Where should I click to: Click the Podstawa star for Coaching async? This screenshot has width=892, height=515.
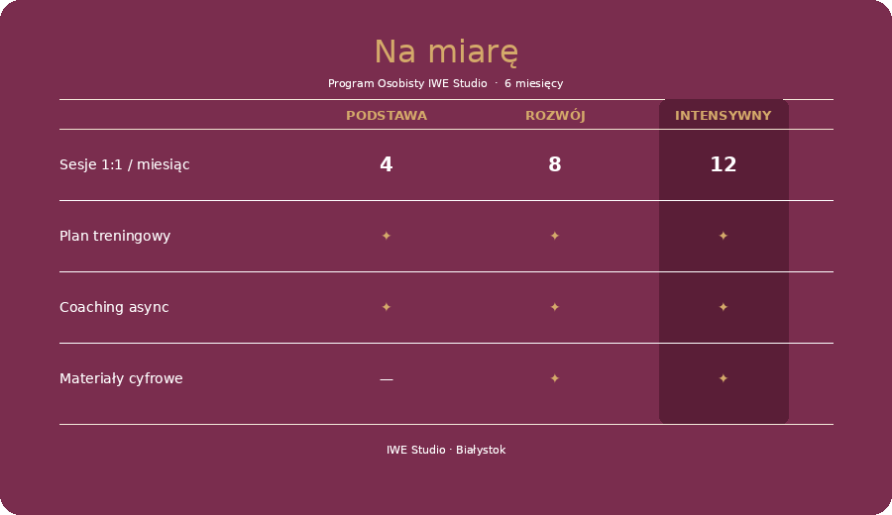point(387,307)
